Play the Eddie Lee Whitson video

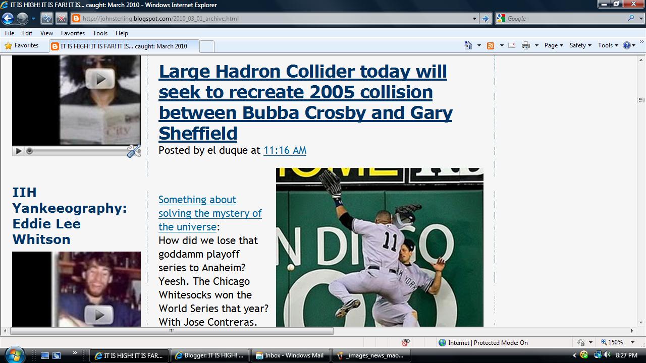[98, 315]
